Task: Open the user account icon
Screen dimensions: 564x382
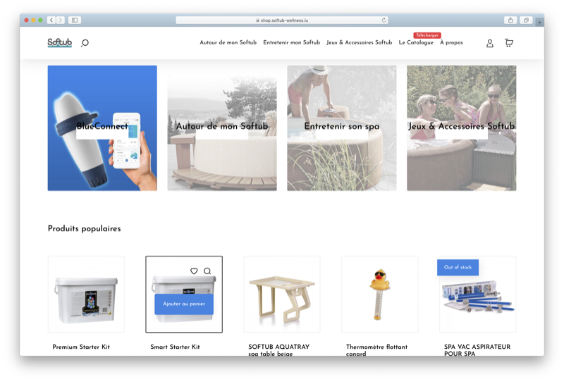Action: pyautogui.click(x=489, y=44)
